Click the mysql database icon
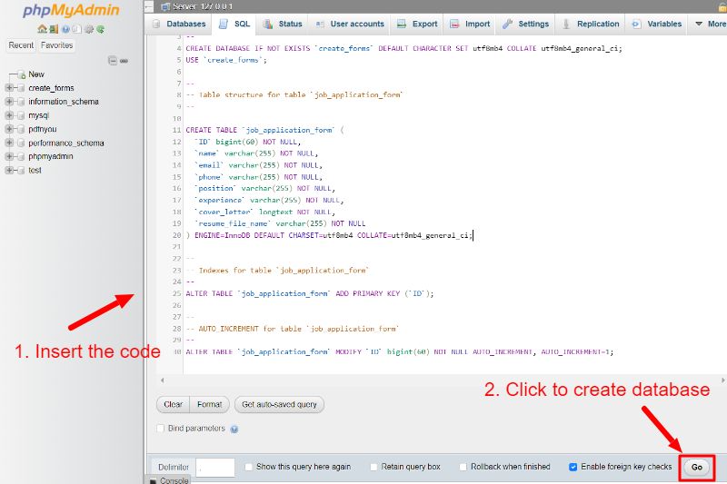727x484 pixels. click(x=21, y=115)
